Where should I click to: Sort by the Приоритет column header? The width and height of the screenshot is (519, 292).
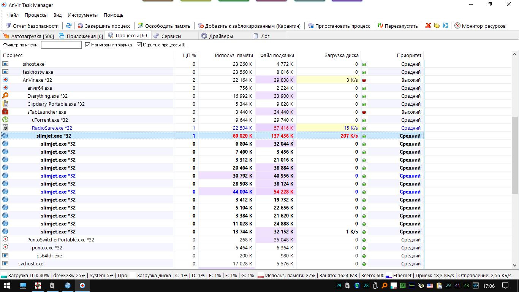(392, 55)
